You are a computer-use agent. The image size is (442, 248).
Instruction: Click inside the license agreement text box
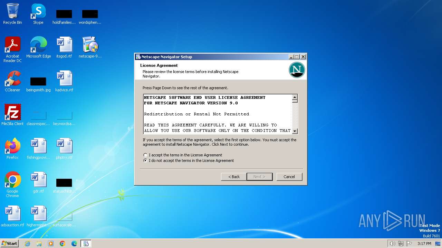218,114
